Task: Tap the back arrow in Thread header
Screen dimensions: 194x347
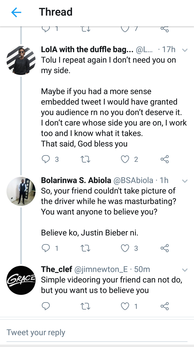Action: pos(16,12)
